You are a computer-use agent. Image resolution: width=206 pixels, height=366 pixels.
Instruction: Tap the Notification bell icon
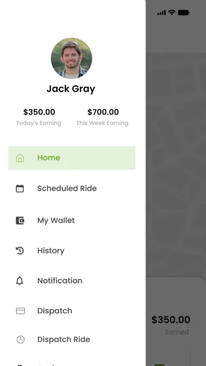click(19, 281)
